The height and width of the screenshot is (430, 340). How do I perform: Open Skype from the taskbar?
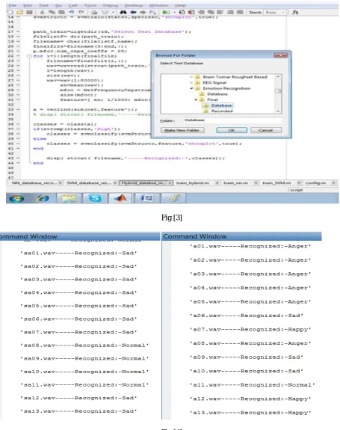[x=95, y=197]
